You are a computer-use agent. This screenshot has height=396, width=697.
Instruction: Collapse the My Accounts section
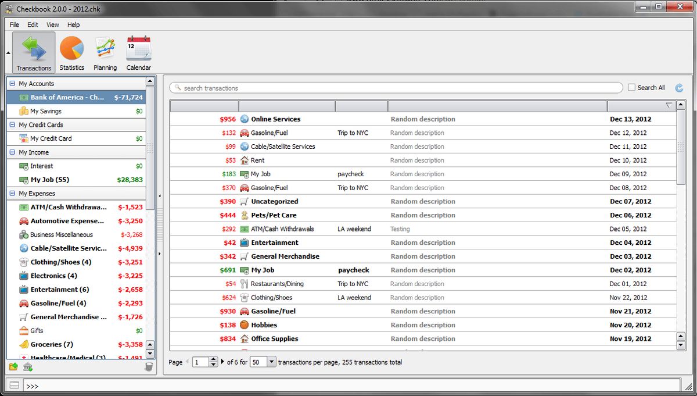(13, 83)
